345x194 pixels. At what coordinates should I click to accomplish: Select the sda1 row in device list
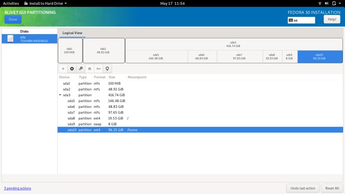200,83
